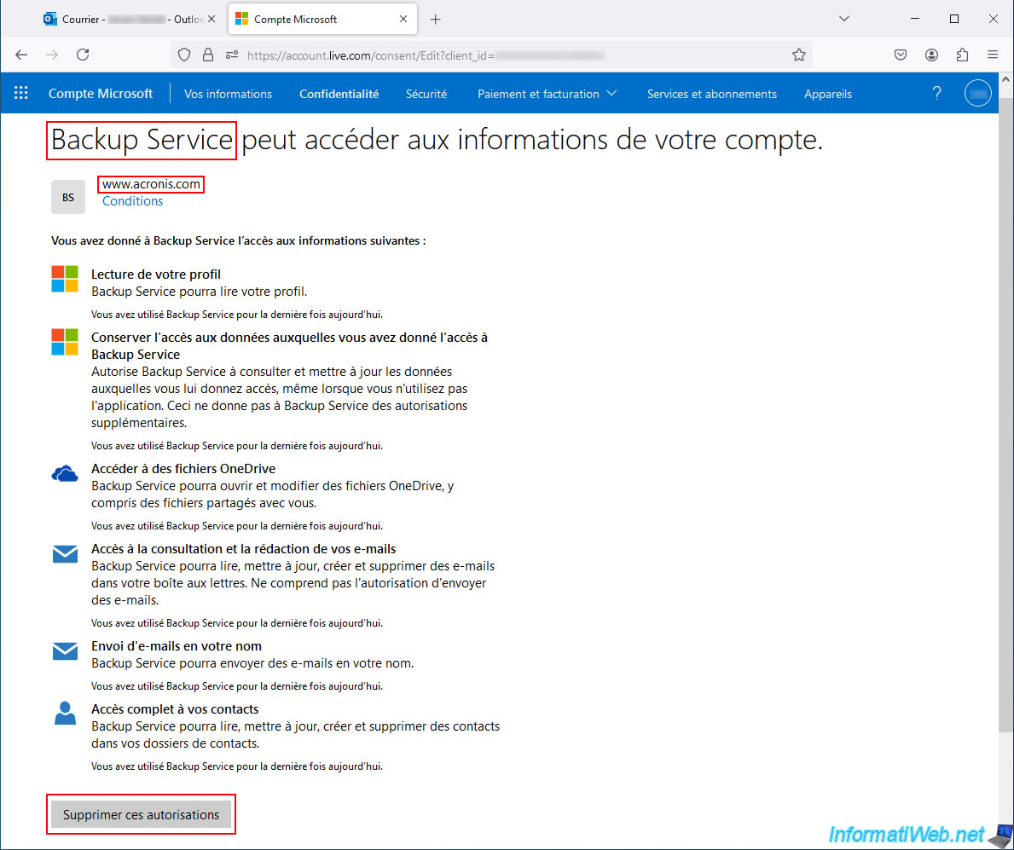Maximize the Firefox browser window
The width and height of the screenshot is (1014, 850).
[953, 19]
